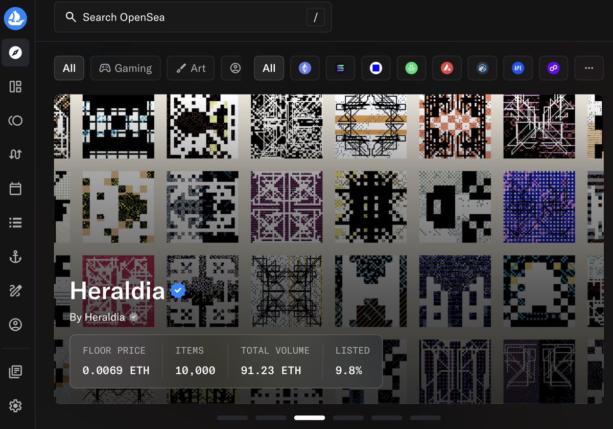Click the OpenSea sailboat logo
Image resolution: width=613 pixels, height=429 pixels.
(15, 18)
